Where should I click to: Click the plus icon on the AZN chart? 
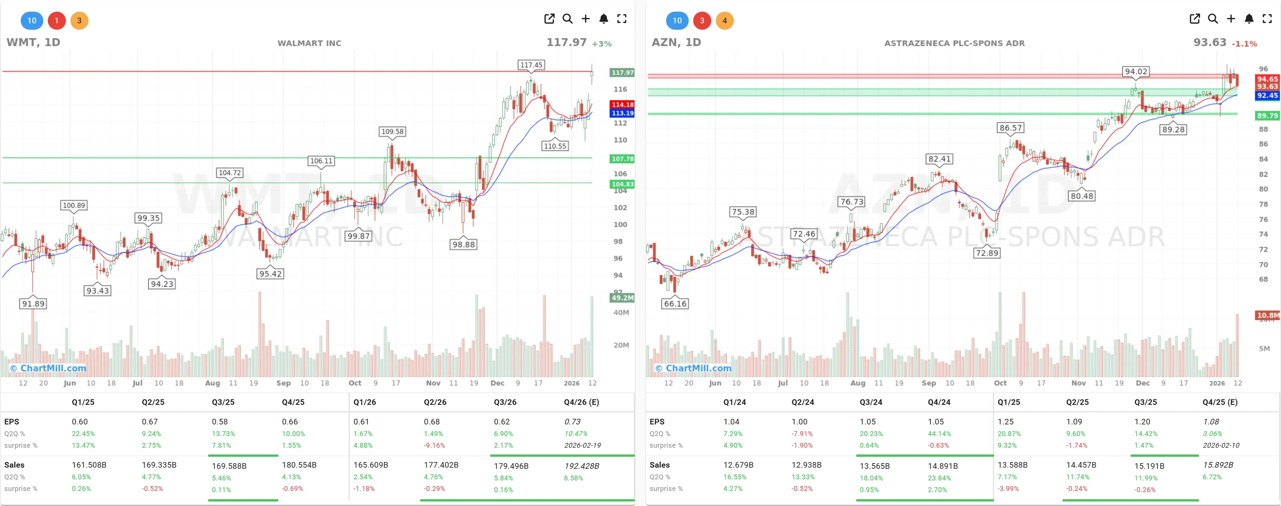click(1231, 18)
